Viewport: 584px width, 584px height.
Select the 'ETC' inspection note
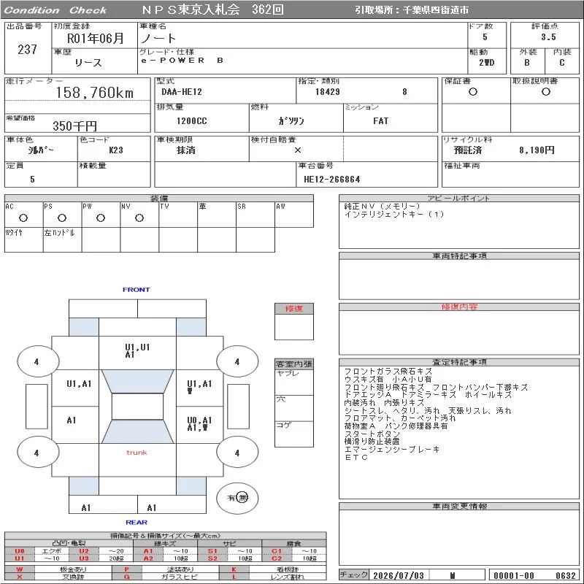[356, 458]
